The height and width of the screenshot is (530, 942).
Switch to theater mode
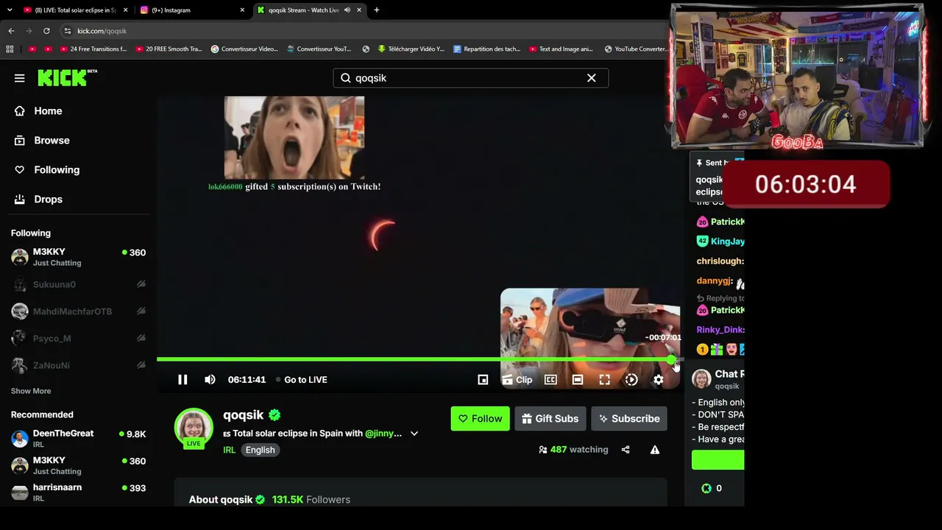pyautogui.click(x=578, y=380)
